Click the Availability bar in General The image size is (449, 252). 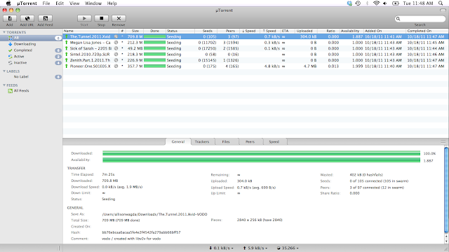(261, 160)
